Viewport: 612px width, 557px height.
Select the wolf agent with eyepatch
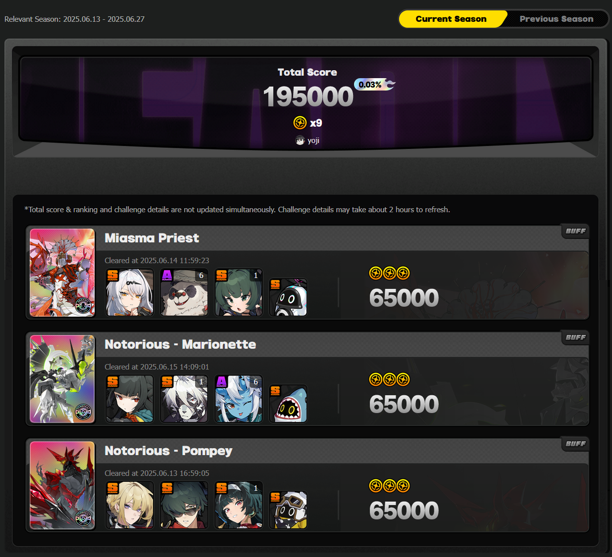click(x=184, y=399)
